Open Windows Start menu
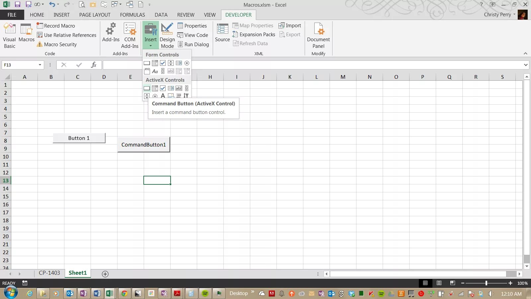 pos(11,292)
